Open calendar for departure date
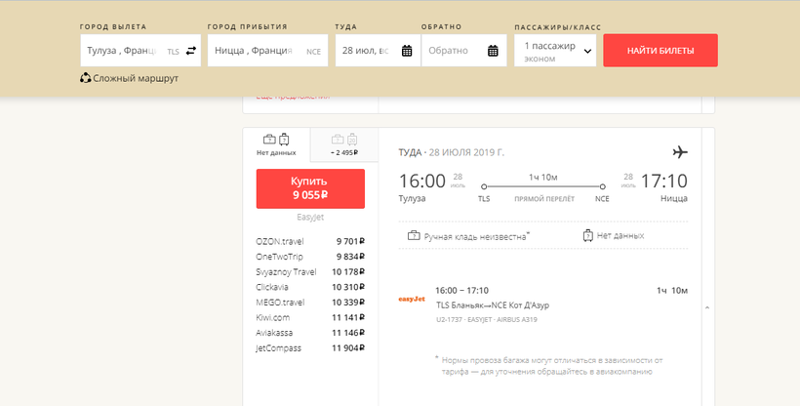Screen dimensions: 800x406 (407, 51)
